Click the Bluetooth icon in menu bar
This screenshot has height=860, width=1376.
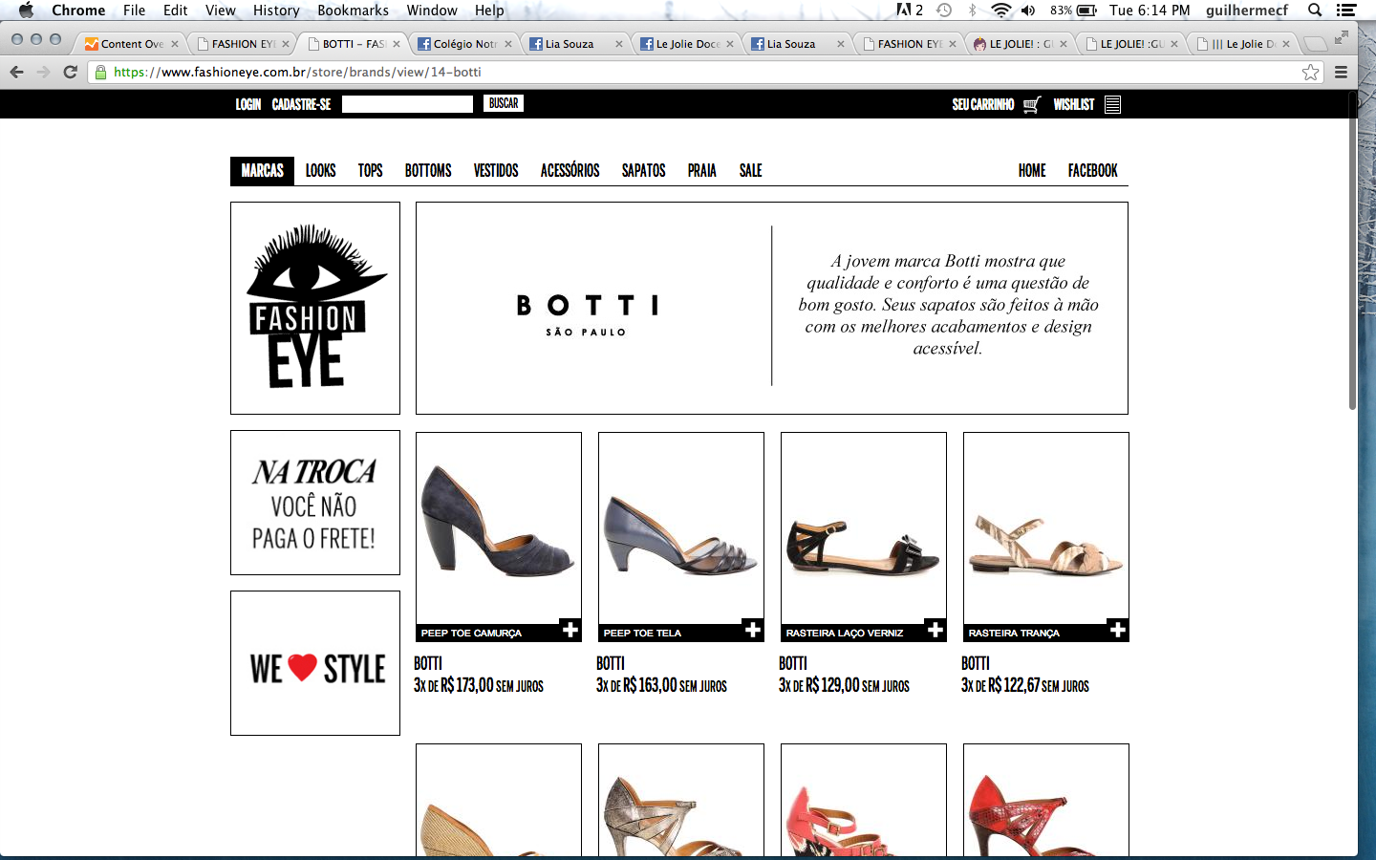click(x=973, y=11)
